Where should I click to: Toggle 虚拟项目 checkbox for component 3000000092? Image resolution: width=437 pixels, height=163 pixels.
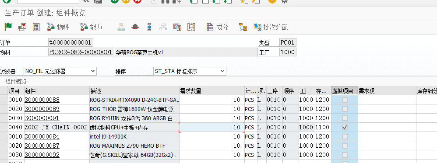coord(345,155)
